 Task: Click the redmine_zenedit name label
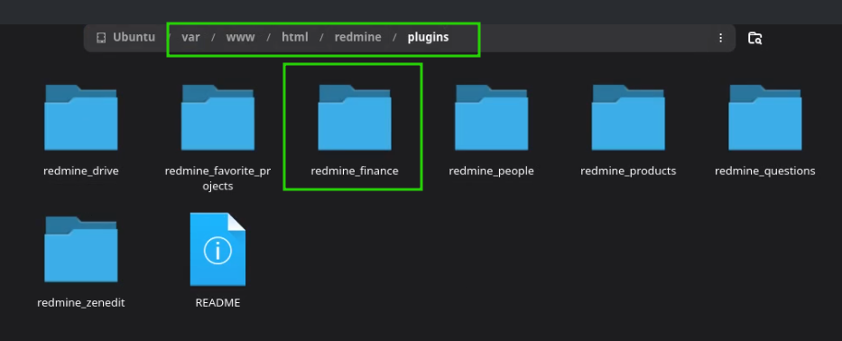pyautogui.click(x=81, y=303)
